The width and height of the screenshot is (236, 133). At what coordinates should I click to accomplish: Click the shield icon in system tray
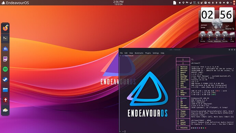(183, 3)
